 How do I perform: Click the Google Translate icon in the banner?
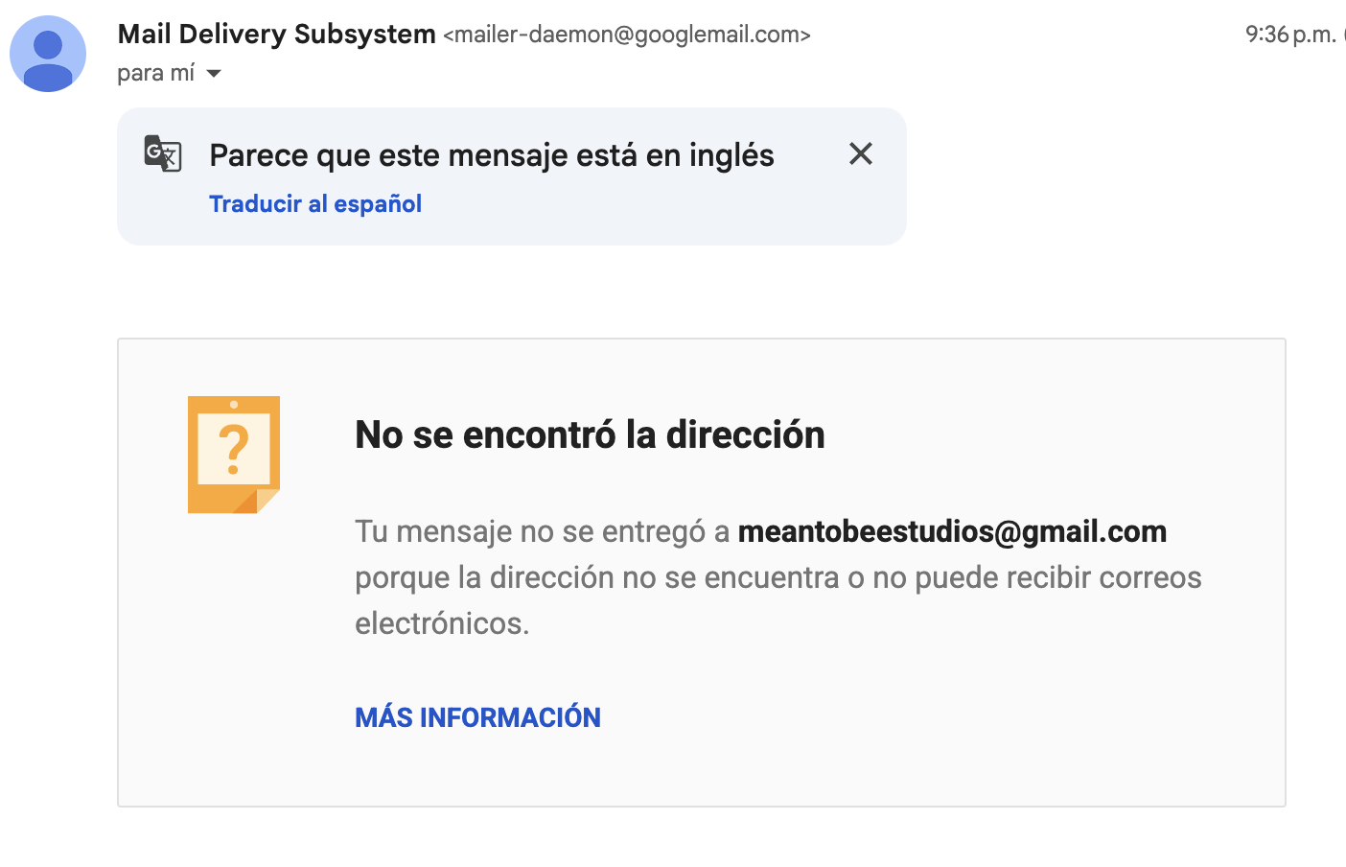(x=163, y=153)
